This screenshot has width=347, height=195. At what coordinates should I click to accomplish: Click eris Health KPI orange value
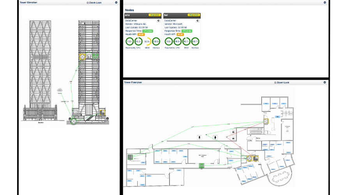141,34
